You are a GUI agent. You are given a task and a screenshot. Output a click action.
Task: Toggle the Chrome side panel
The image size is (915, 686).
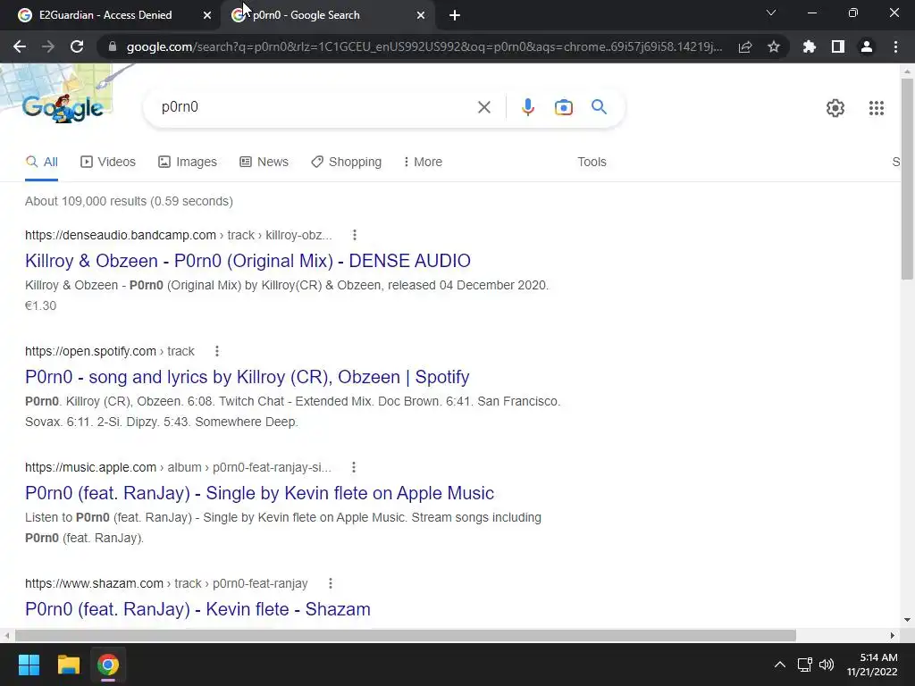click(x=838, y=46)
